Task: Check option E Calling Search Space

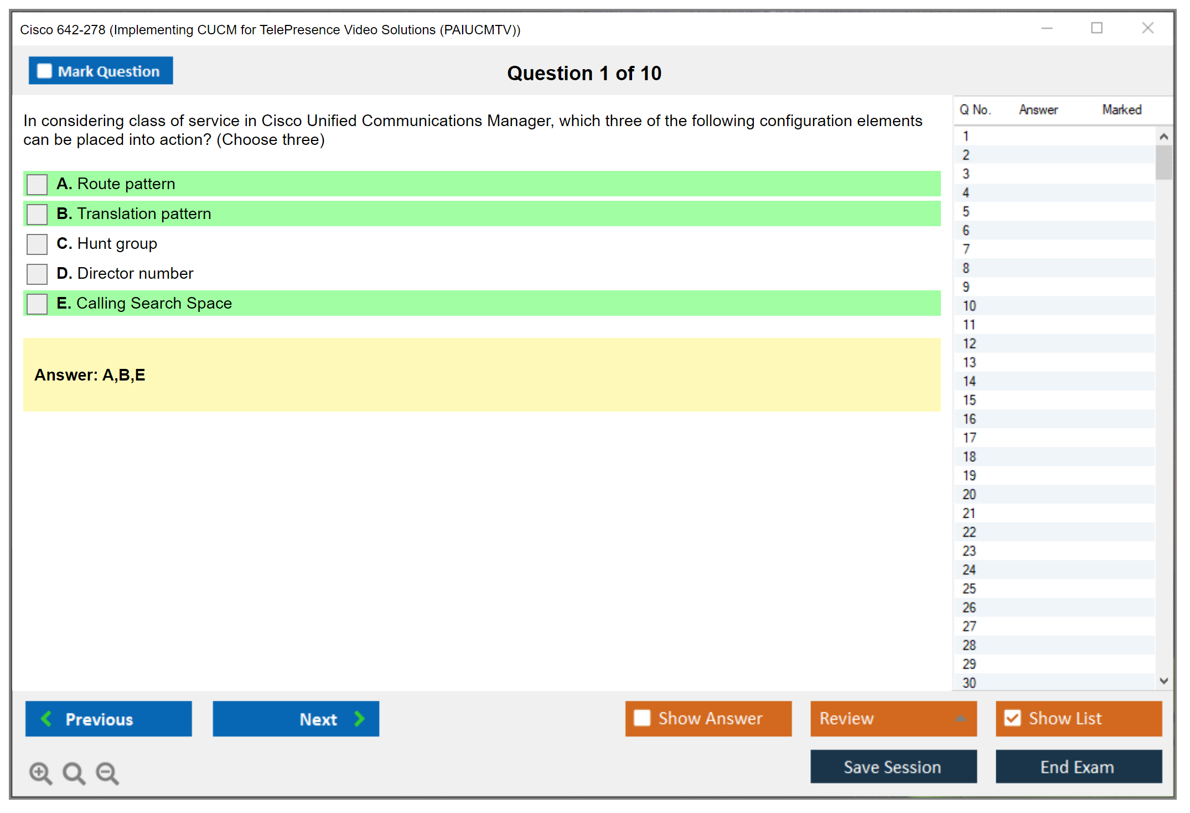Action: click(37, 304)
